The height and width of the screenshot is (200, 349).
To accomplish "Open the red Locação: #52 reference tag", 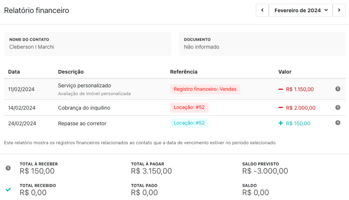I will tap(189, 107).
